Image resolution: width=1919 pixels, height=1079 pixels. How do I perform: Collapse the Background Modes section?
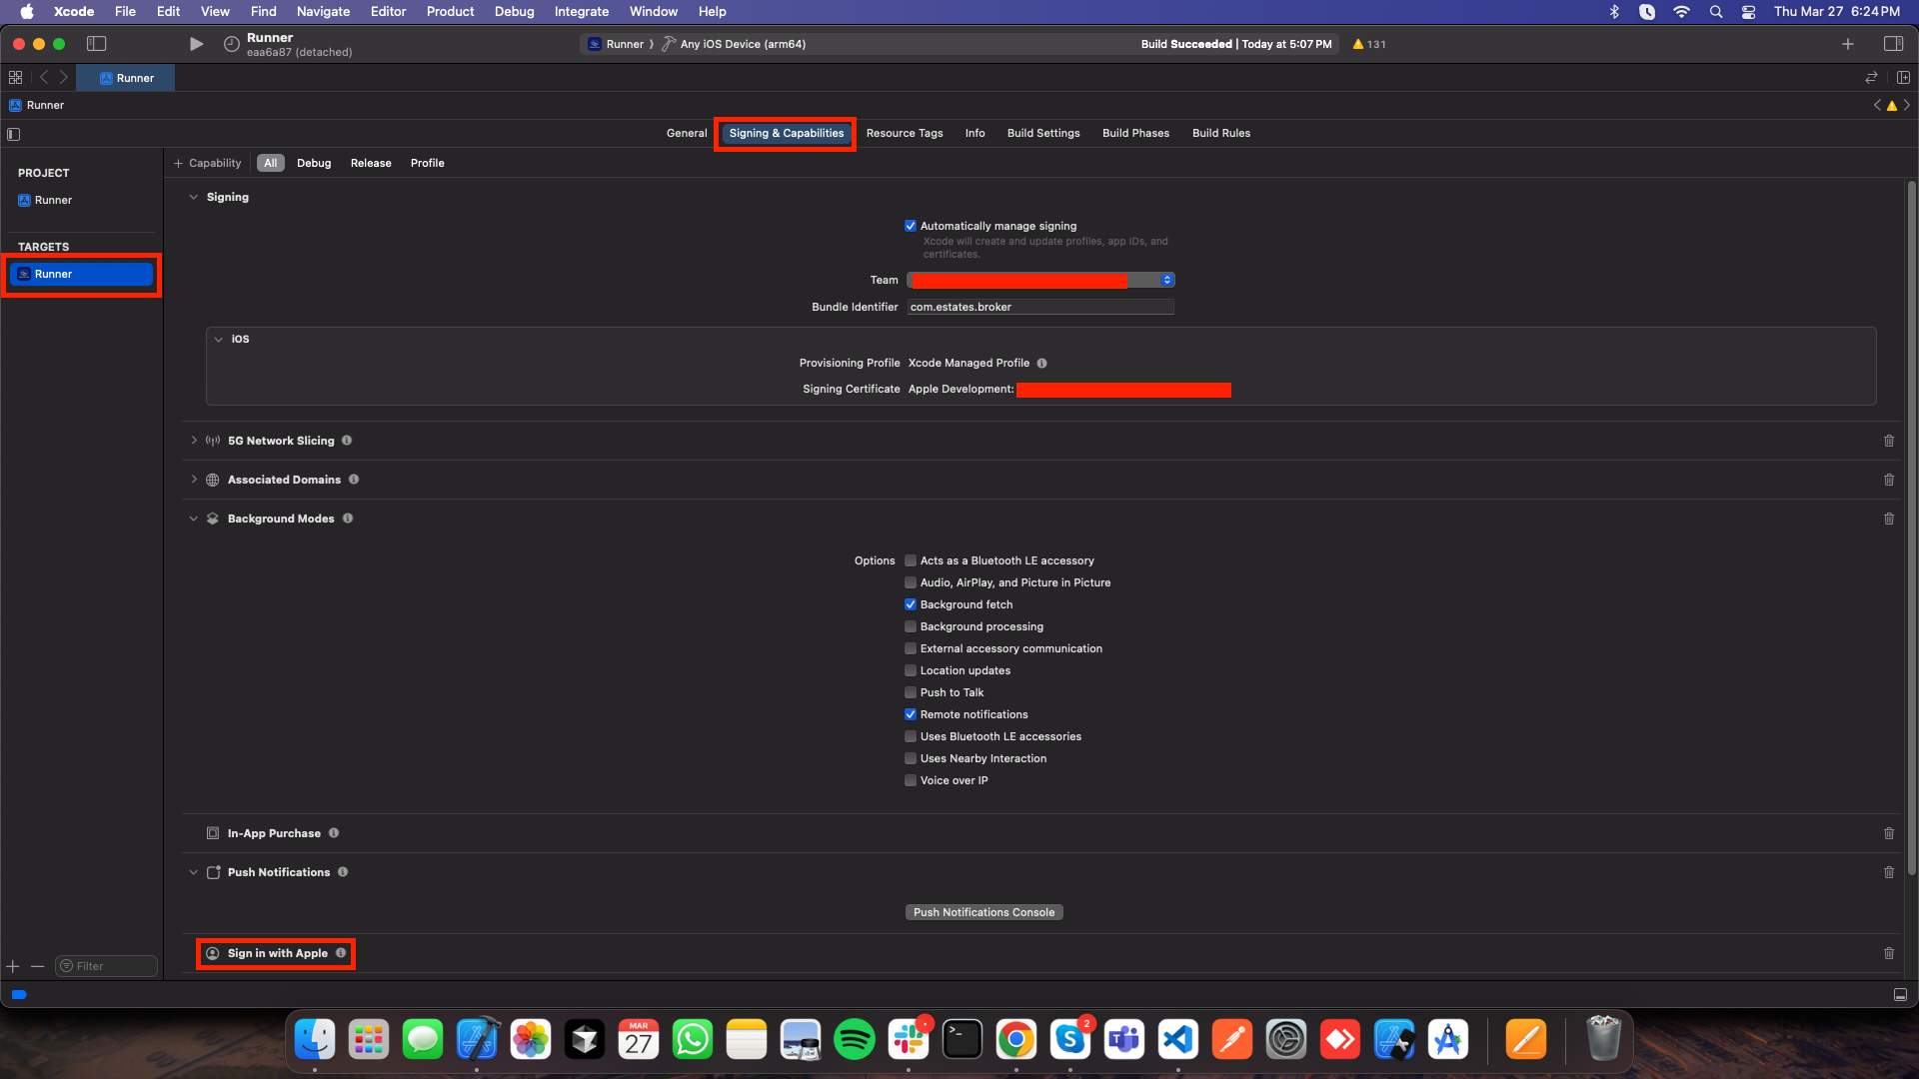coord(194,519)
